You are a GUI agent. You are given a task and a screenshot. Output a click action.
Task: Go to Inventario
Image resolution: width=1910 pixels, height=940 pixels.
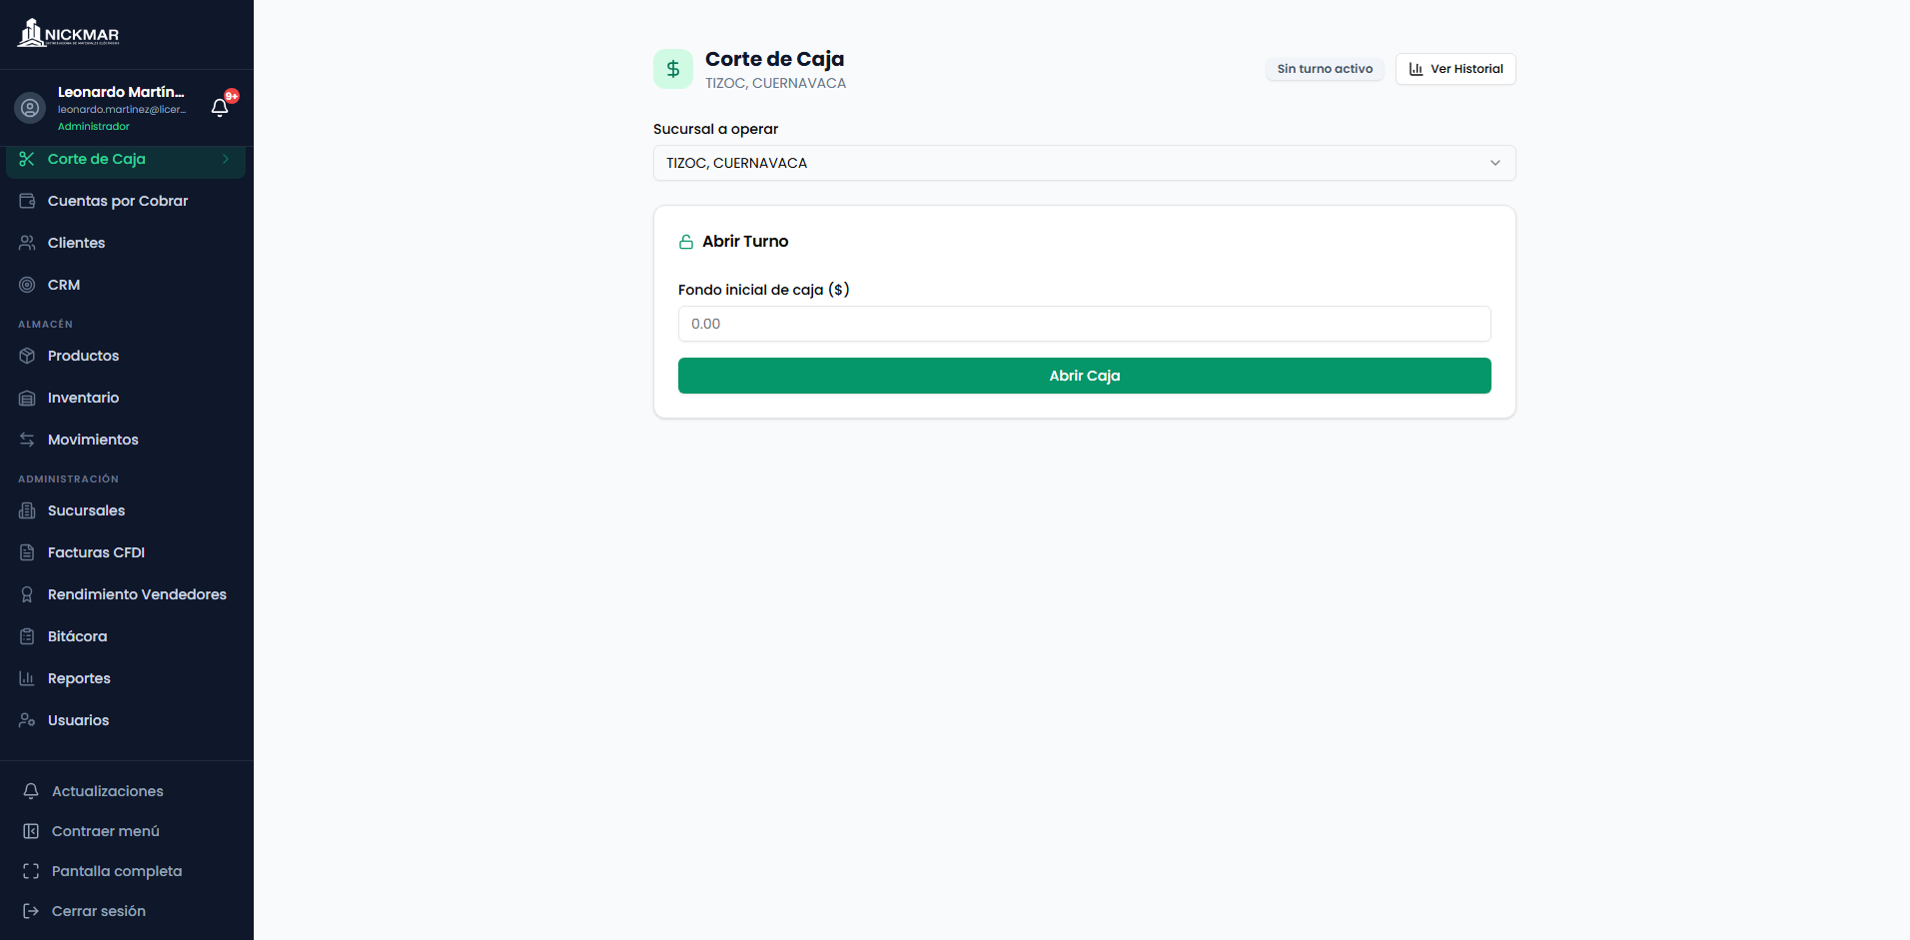[x=126, y=398]
